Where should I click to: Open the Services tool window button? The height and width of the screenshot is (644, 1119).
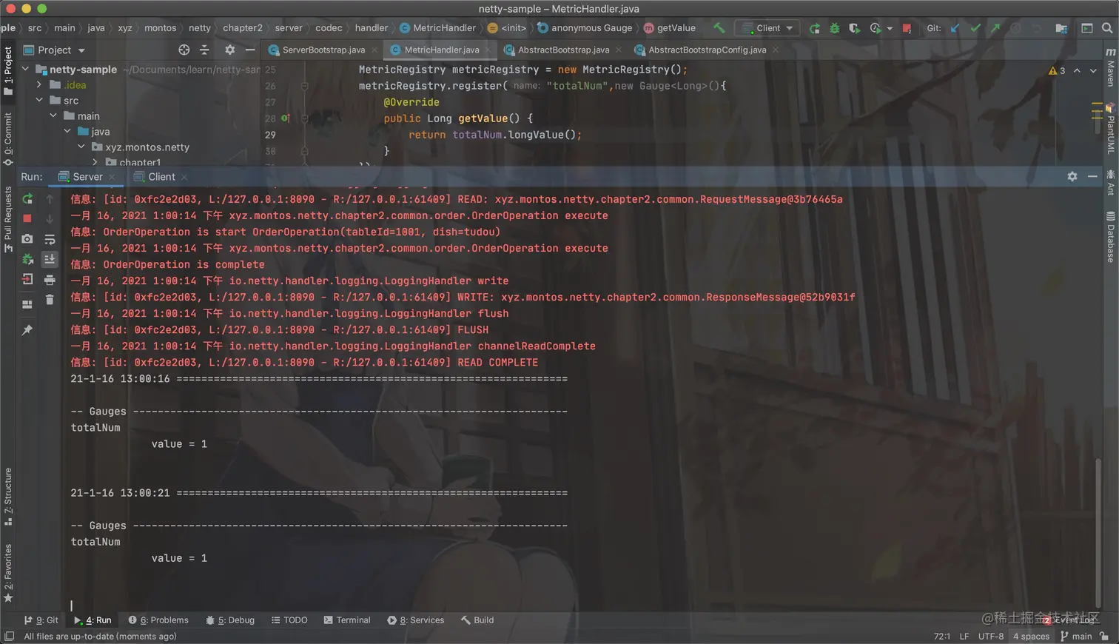pyautogui.click(x=416, y=620)
